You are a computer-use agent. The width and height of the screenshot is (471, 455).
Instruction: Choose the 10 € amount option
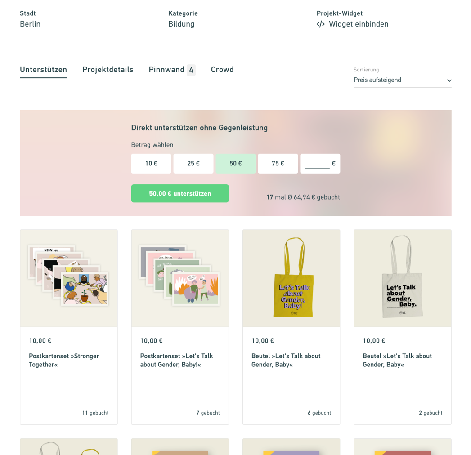click(x=151, y=164)
